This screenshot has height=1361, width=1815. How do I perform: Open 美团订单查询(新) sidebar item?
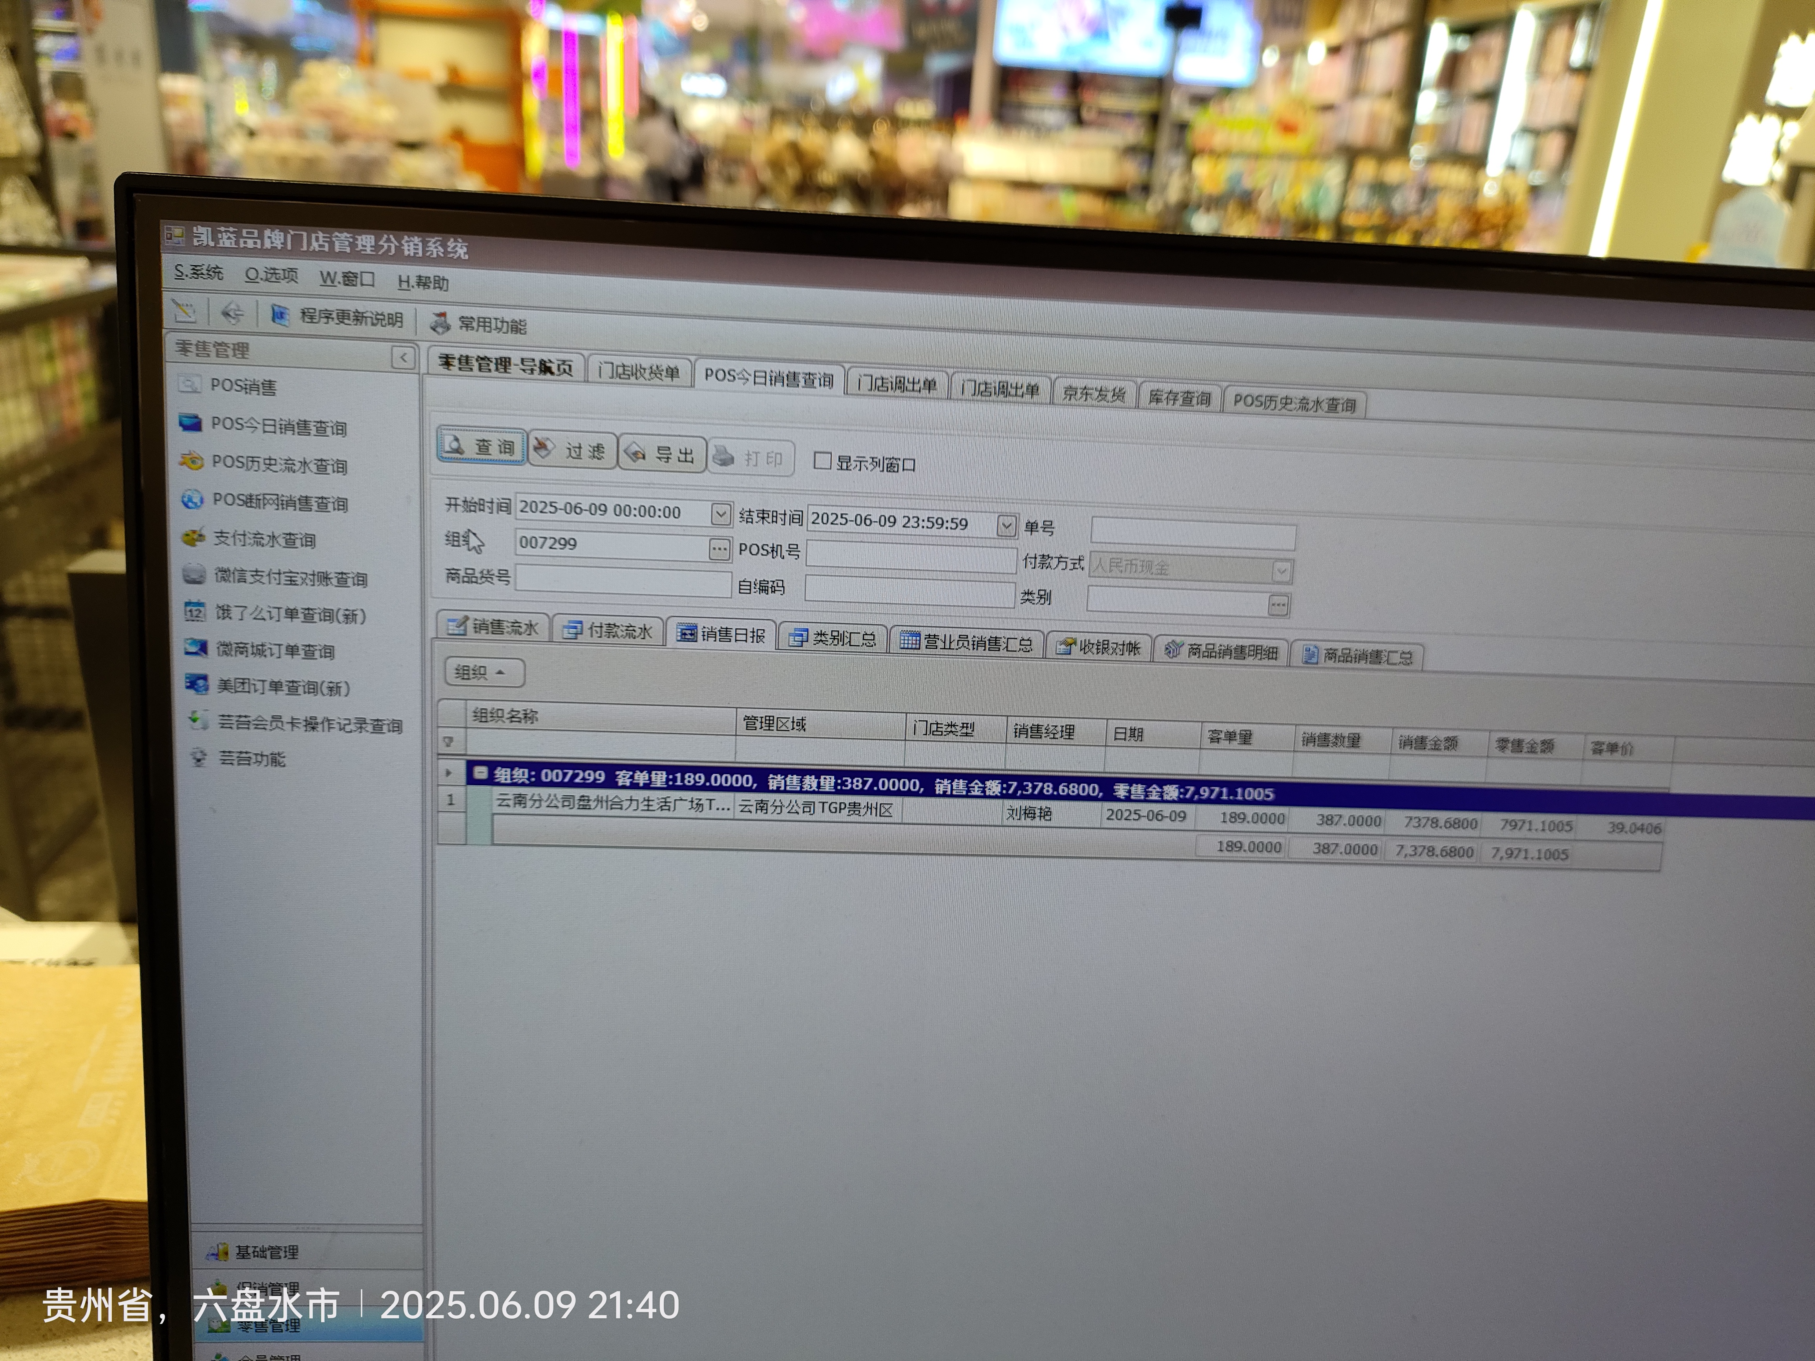coord(282,687)
